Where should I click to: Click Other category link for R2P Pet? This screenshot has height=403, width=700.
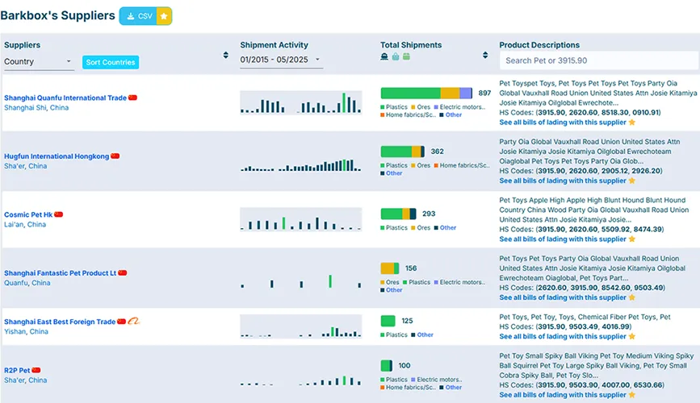tap(454, 388)
